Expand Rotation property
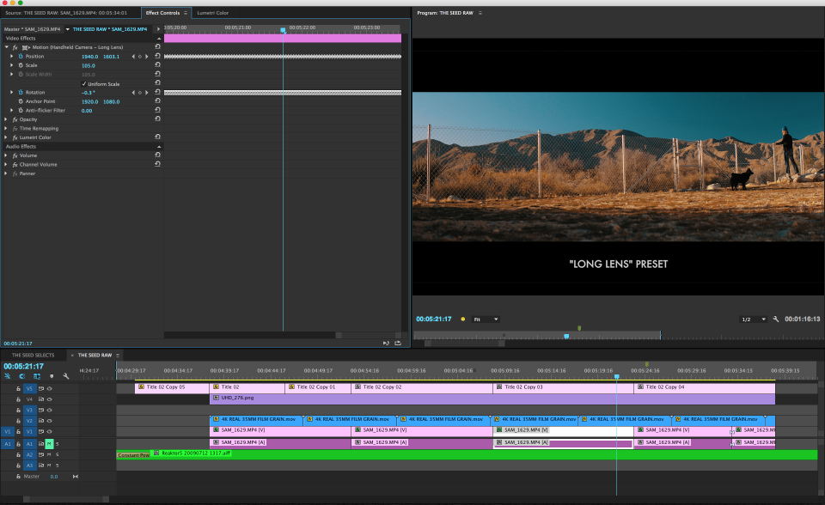825x505 pixels. click(12, 93)
